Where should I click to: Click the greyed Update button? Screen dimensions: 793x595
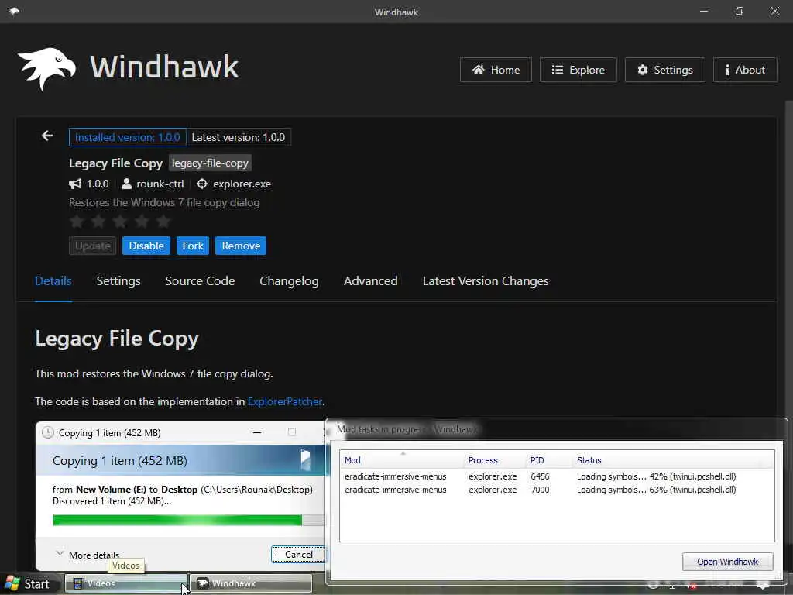(93, 246)
